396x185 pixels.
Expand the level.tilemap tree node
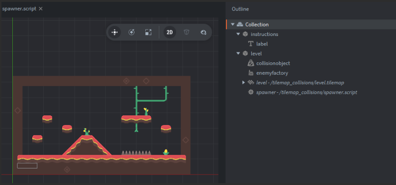coord(244,82)
